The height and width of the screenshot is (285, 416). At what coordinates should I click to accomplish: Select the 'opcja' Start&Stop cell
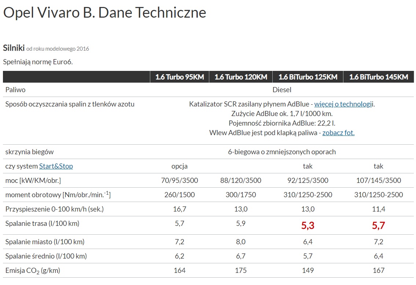click(180, 166)
